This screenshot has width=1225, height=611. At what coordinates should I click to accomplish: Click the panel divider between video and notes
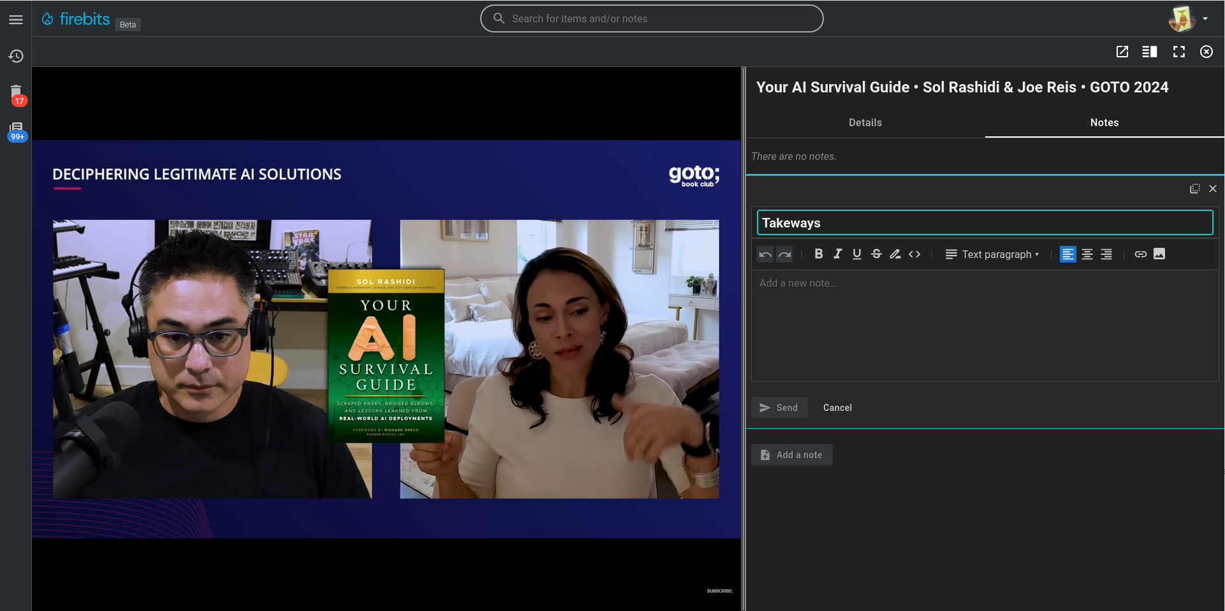pyautogui.click(x=744, y=339)
